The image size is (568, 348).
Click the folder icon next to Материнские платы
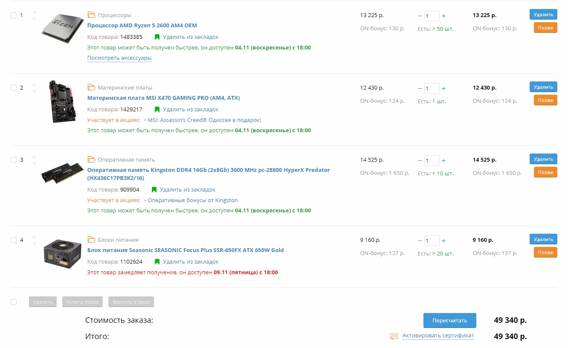(91, 87)
